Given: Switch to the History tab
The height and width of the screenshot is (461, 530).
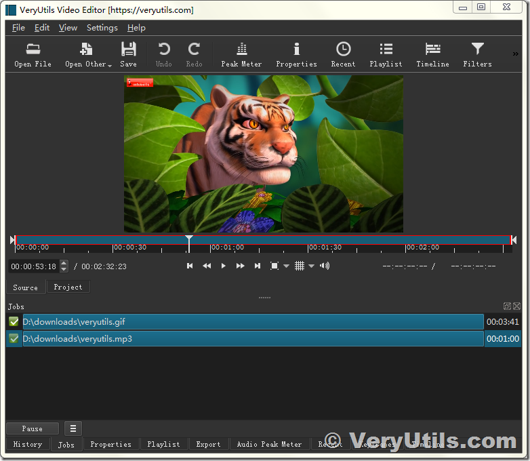Looking at the screenshot, I should click(x=28, y=444).
